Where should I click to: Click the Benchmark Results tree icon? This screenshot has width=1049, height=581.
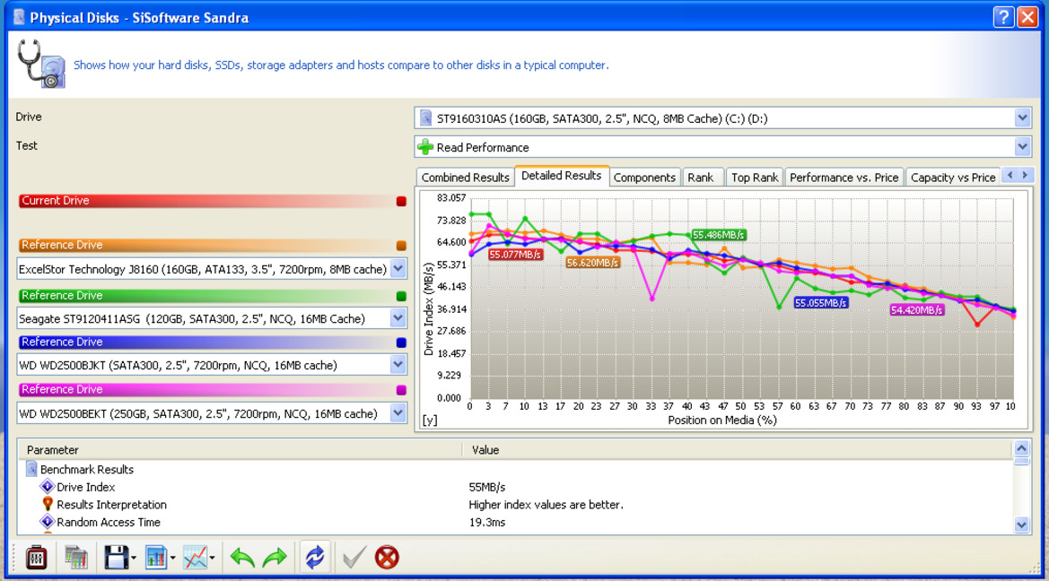coord(31,469)
